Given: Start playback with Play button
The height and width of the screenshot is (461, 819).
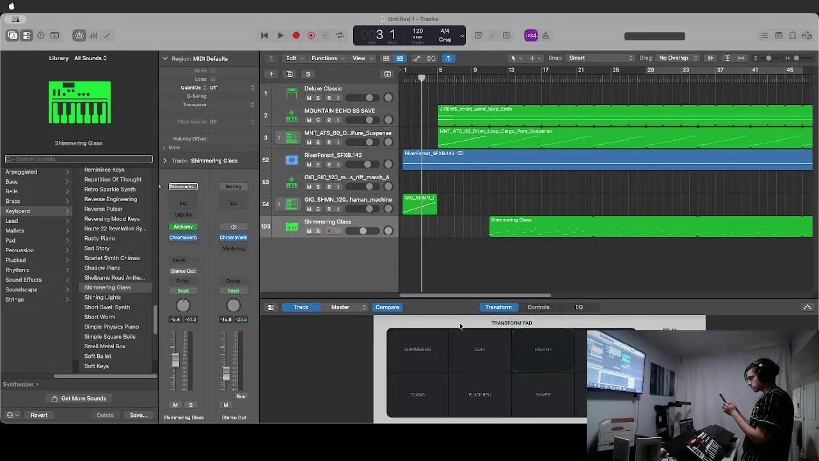Looking at the screenshot, I should pos(280,36).
